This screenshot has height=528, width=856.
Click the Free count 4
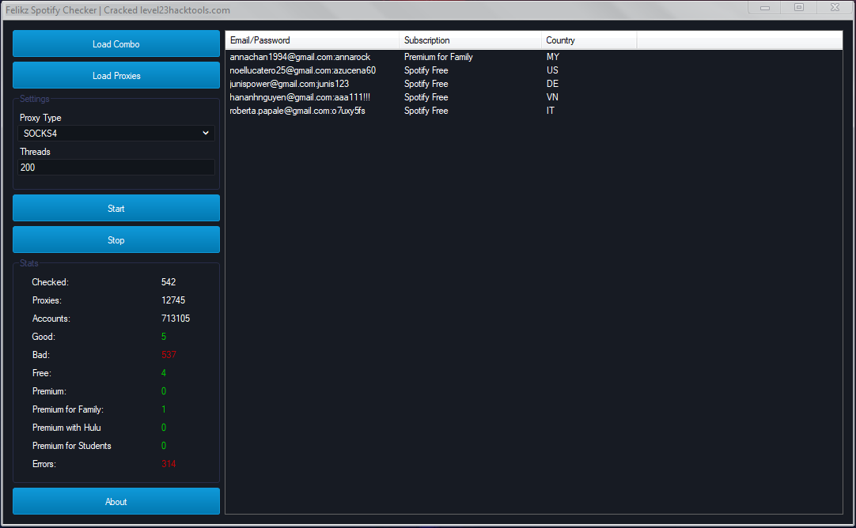point(163,373)
